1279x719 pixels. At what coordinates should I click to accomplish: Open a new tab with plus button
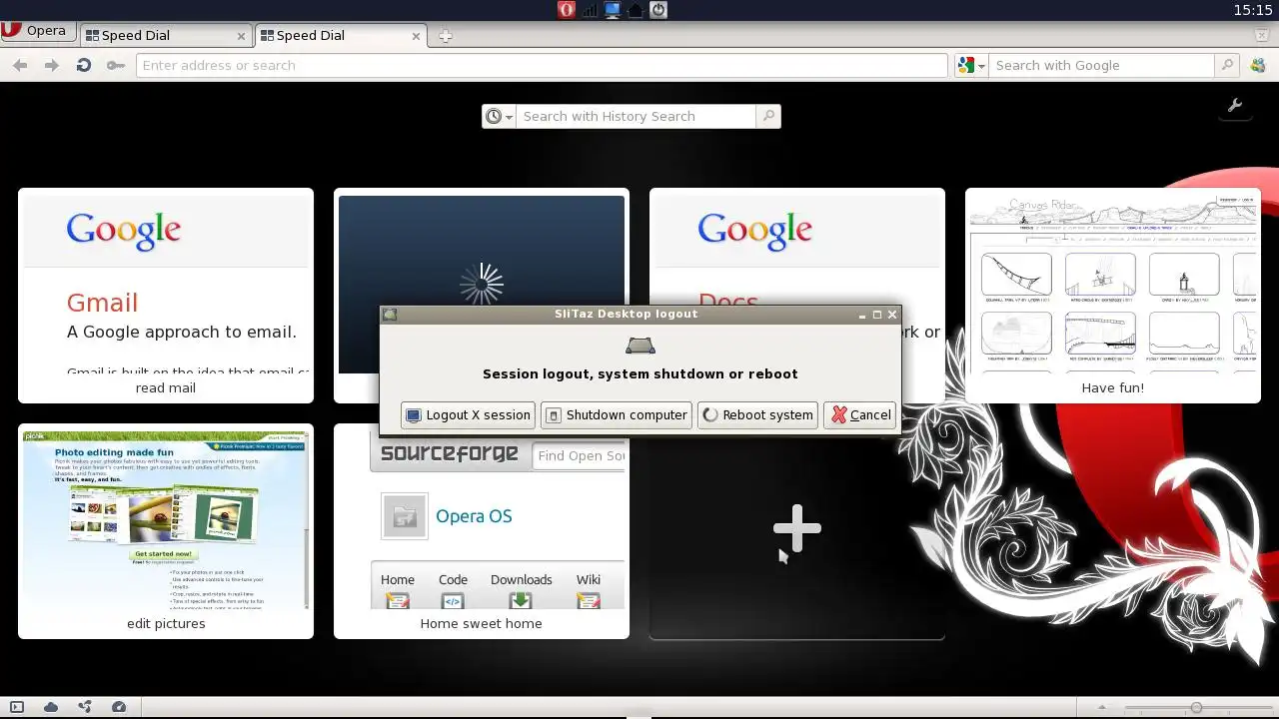pyautogui.click(x=446, y=36)
